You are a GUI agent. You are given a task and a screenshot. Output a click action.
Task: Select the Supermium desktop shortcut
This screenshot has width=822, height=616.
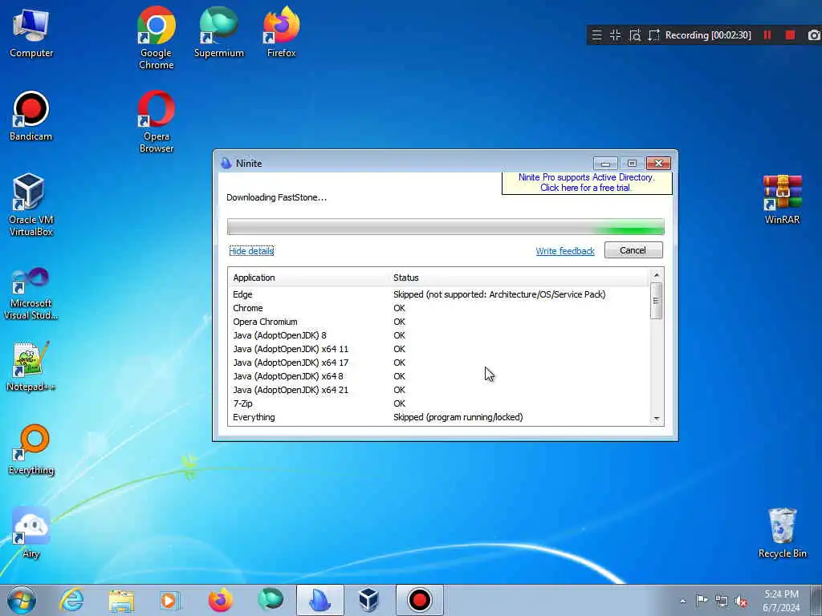point(218,32)
